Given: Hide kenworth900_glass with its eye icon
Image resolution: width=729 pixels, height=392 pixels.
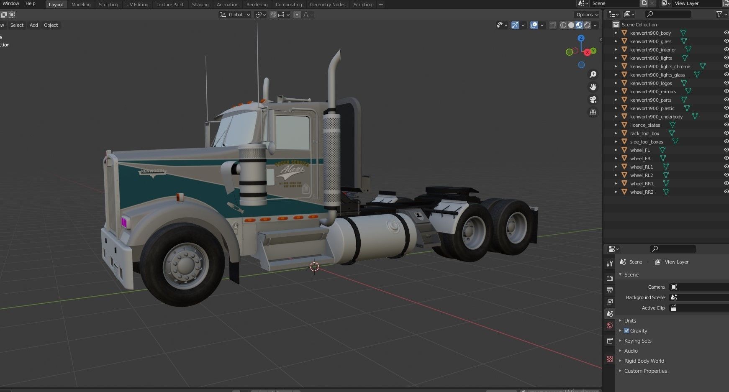Looking at the screenshot, I should click(x=726, y=41).
